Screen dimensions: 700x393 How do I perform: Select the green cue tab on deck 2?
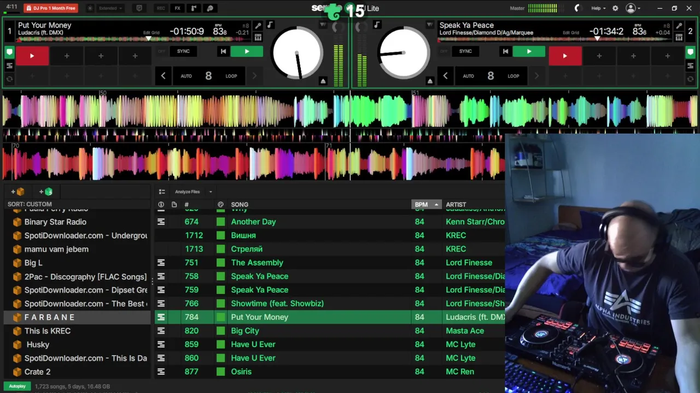[x=691, y=52]
